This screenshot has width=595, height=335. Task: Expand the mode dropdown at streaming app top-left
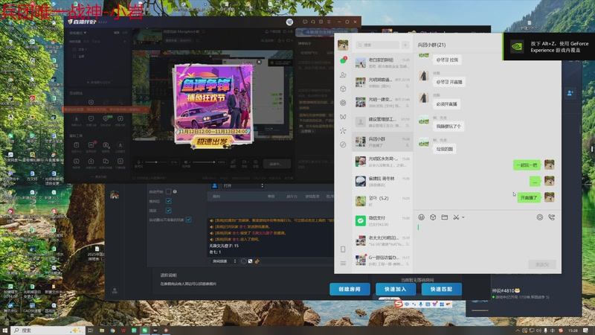78,33
